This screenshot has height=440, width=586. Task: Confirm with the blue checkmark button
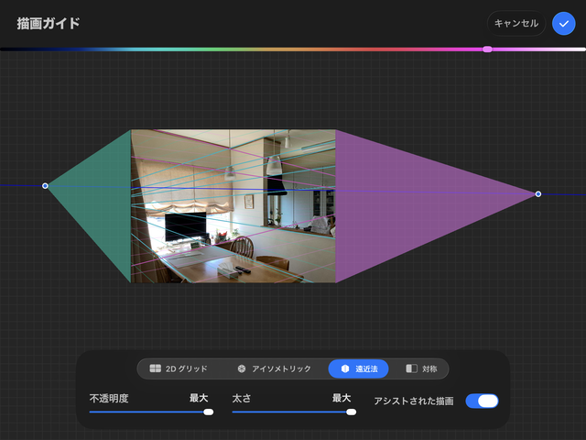(x=564, y=24)
